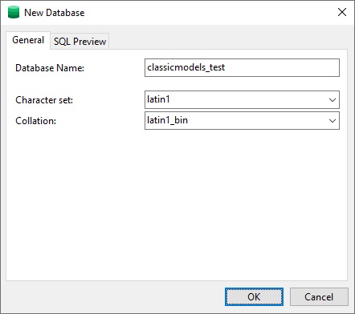Close the New Database dialog
Viewport: 355px width, 314px height.
coord(342,12)
